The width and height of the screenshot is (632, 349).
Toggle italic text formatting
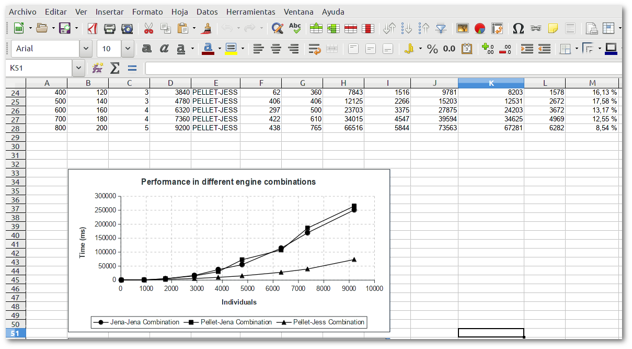pos(164,49)
